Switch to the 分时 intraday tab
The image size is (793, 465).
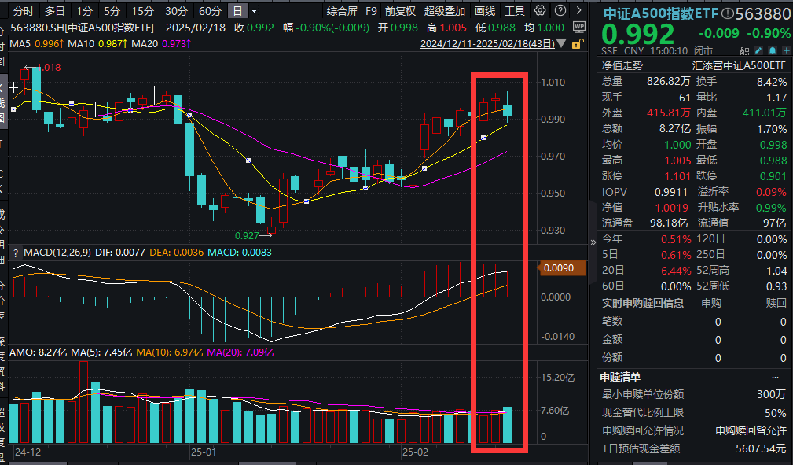pos(22,10)
